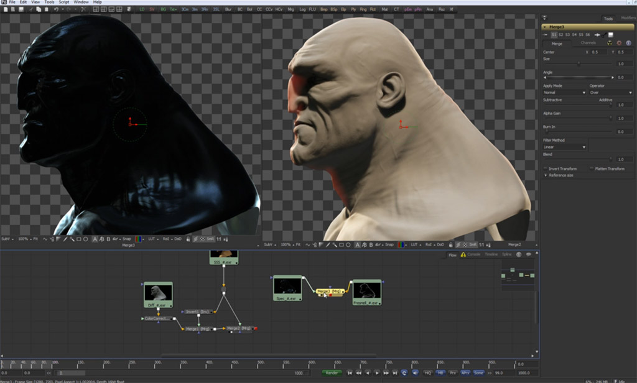Open the left viewer 100% zoom dropdown

coord(24,239)
